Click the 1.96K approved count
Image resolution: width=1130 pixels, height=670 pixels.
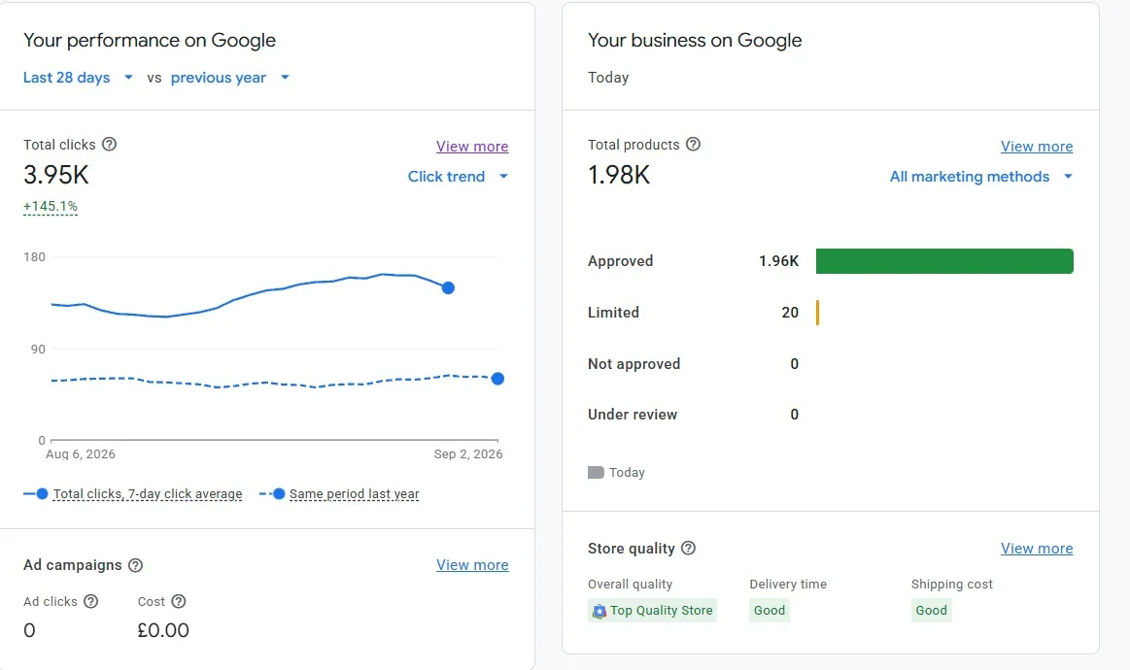778,261
